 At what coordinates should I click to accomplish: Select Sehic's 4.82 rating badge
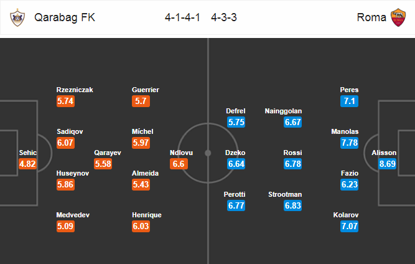click(27, 164)
